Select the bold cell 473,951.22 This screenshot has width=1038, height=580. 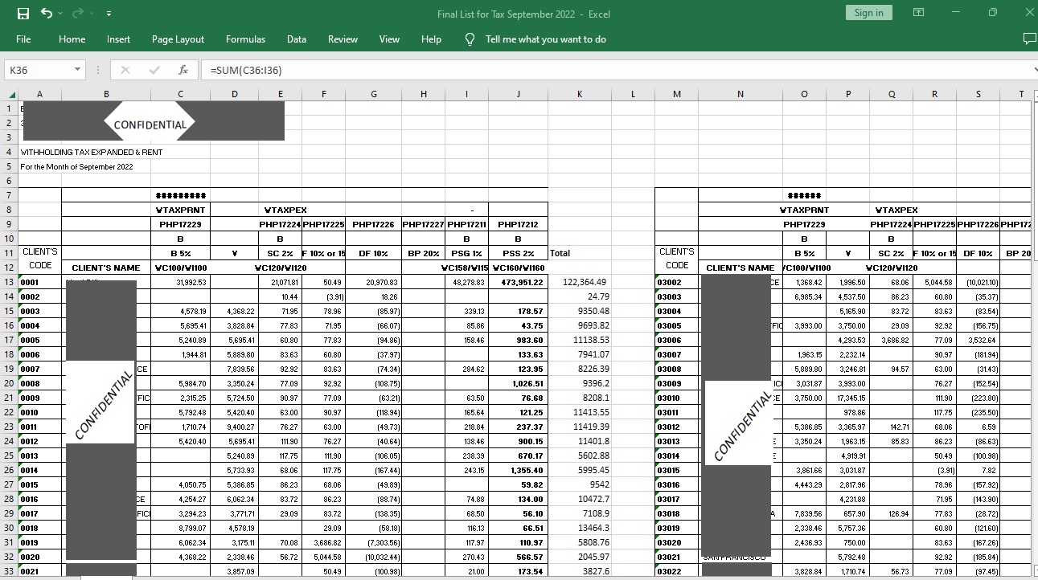pyautogui.click(x=519, y=283)
